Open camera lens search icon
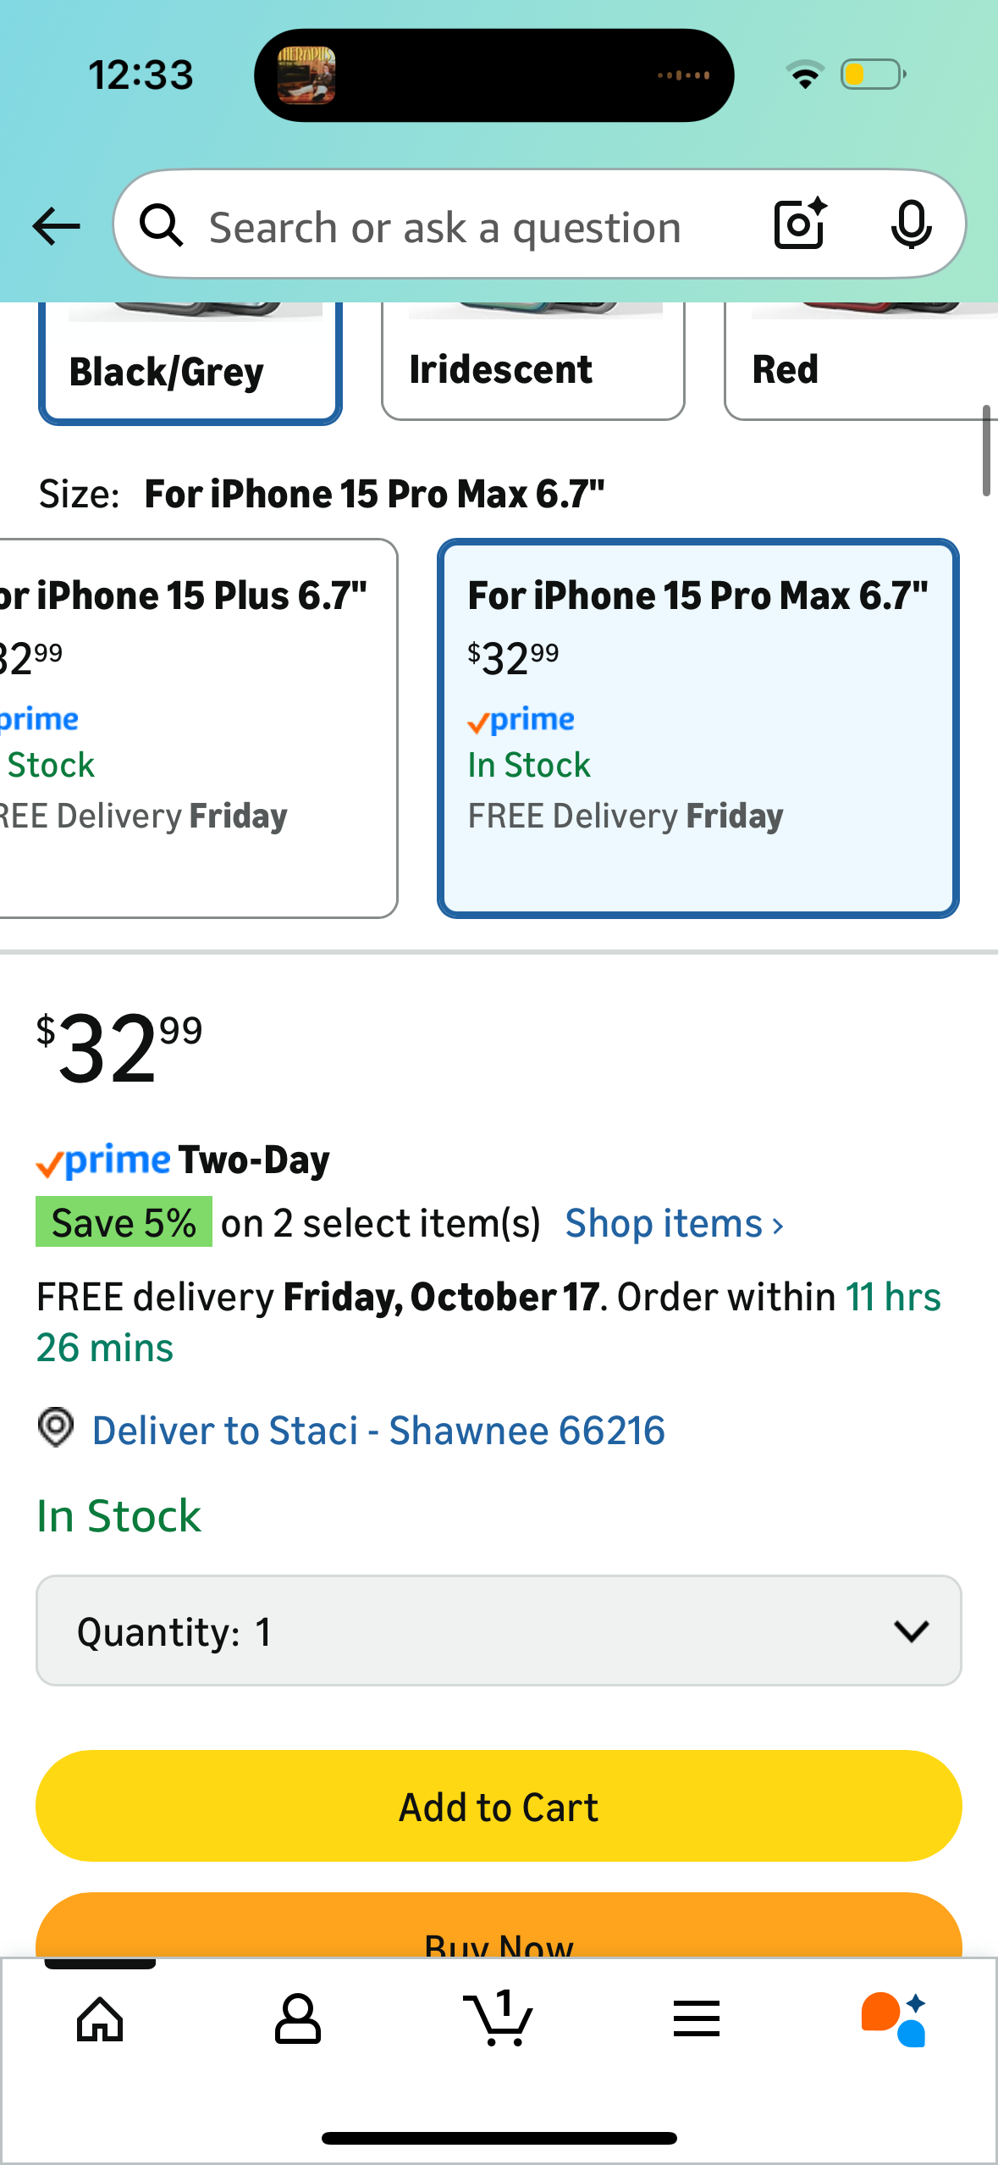 tap(800, 224)
